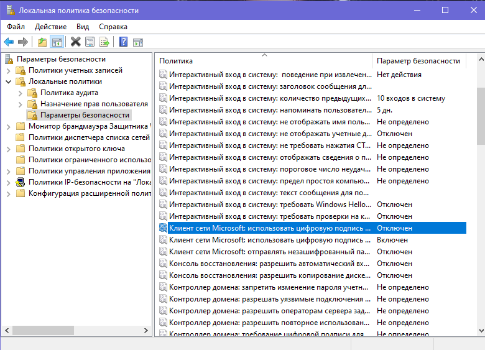The width and height of the screenshot is (485, 350).
Task: Select 'текст сообщения для по...' policy row
Action: tap(312, 193)
